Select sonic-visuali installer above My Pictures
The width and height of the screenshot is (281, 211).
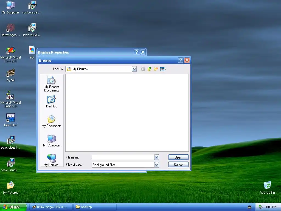(x=10, y=165)
